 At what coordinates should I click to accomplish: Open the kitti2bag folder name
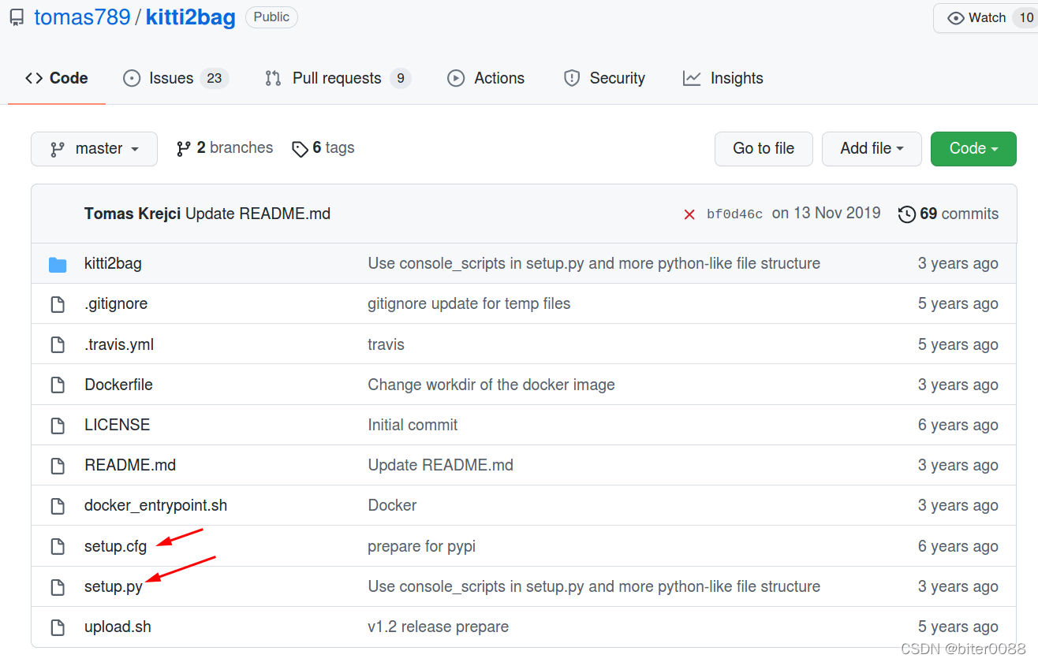pos(113,263)
